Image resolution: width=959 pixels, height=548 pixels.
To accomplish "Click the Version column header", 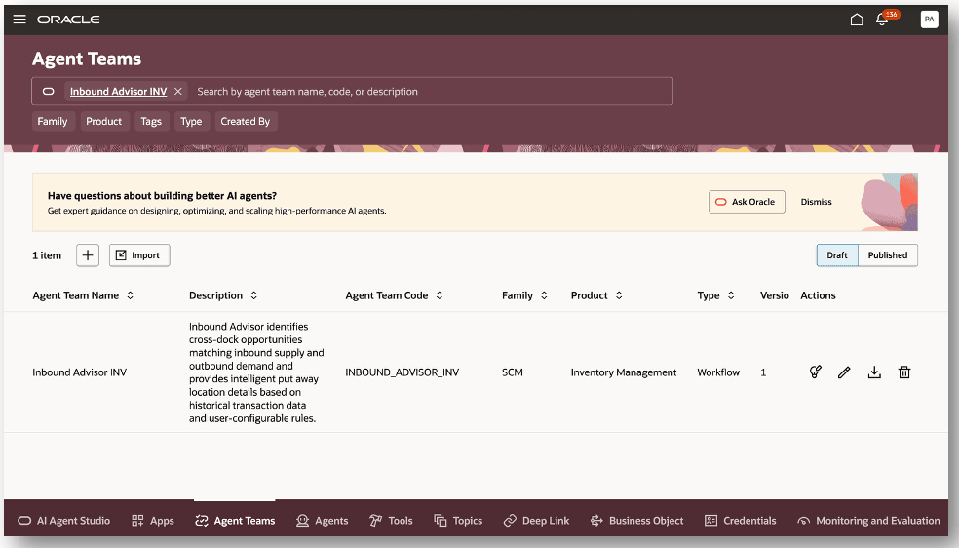I will (774, 295).
